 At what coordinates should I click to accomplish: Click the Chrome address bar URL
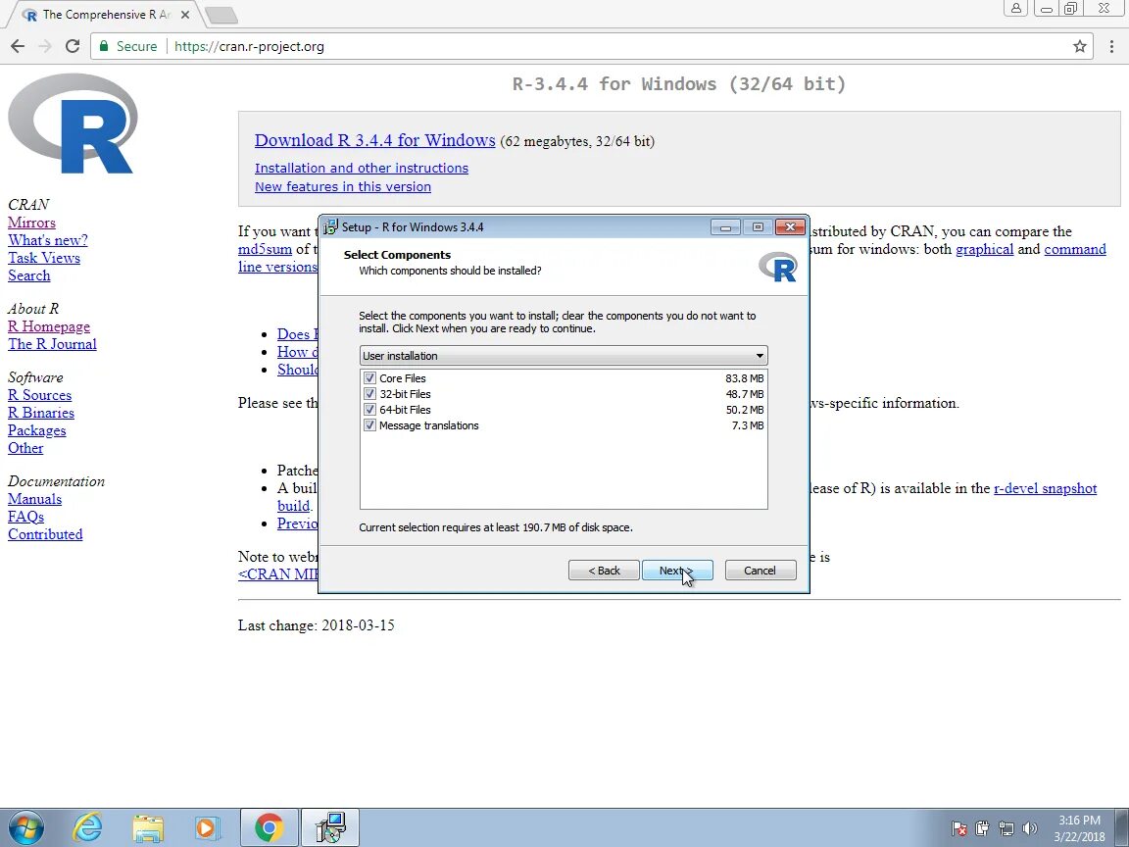[249, 46]
